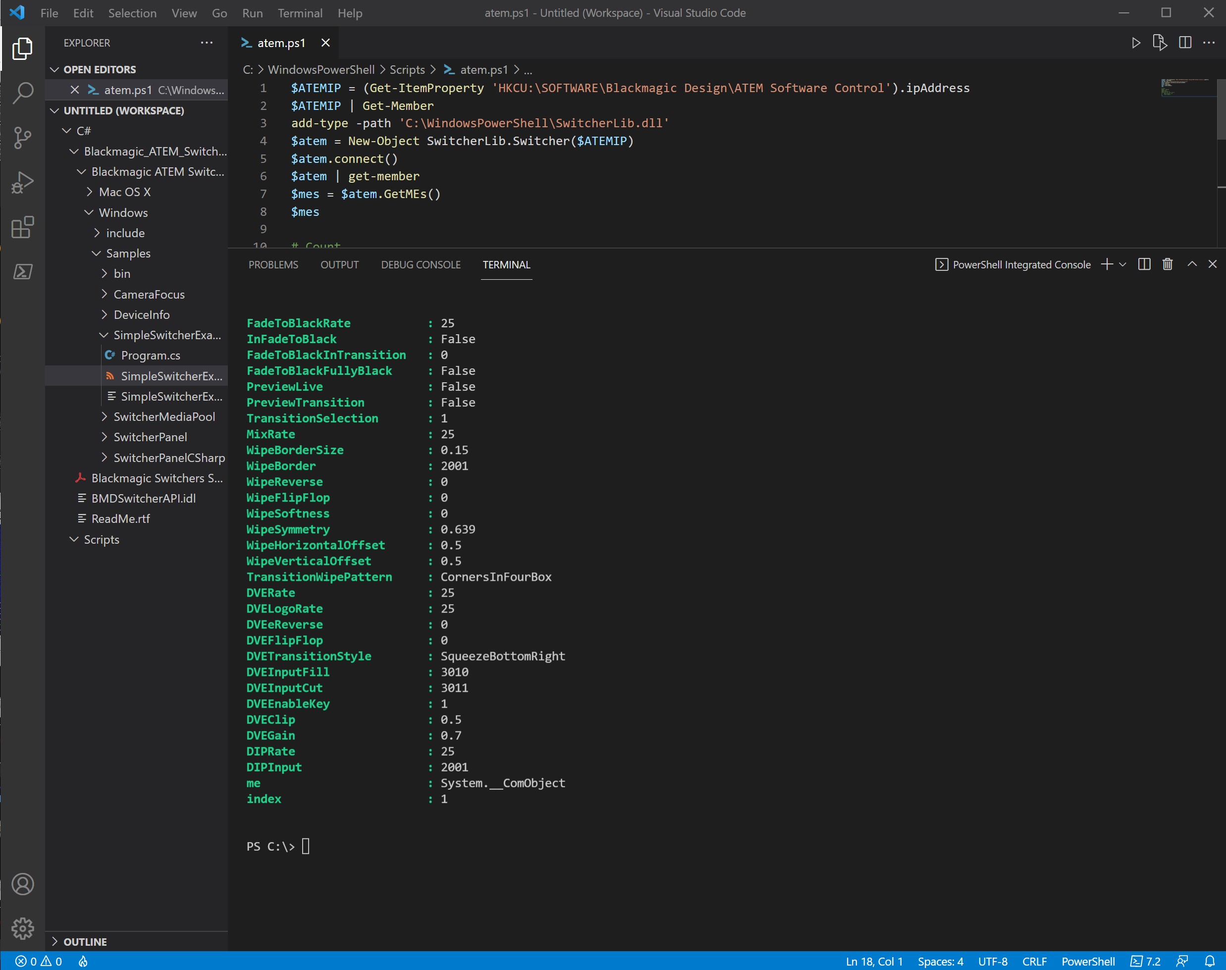Open the Search view in activity bar
Screen dimensions: 1226x970
pyautogui.click(x=23, y=93)
